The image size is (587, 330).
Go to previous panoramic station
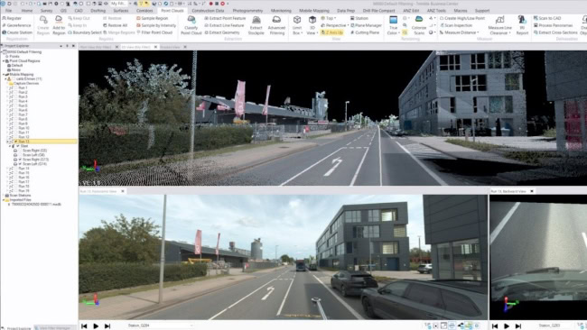[x=84, y=325]
